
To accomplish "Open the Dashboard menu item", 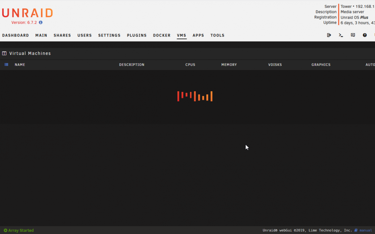I will coord(15,35).
